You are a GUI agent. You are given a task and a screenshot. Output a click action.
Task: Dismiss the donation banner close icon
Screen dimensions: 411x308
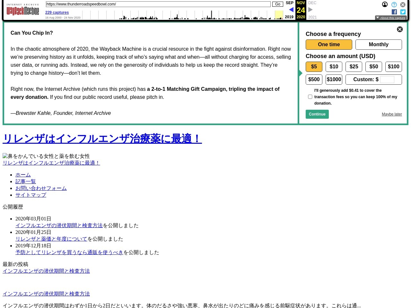(x=400, y=29)
